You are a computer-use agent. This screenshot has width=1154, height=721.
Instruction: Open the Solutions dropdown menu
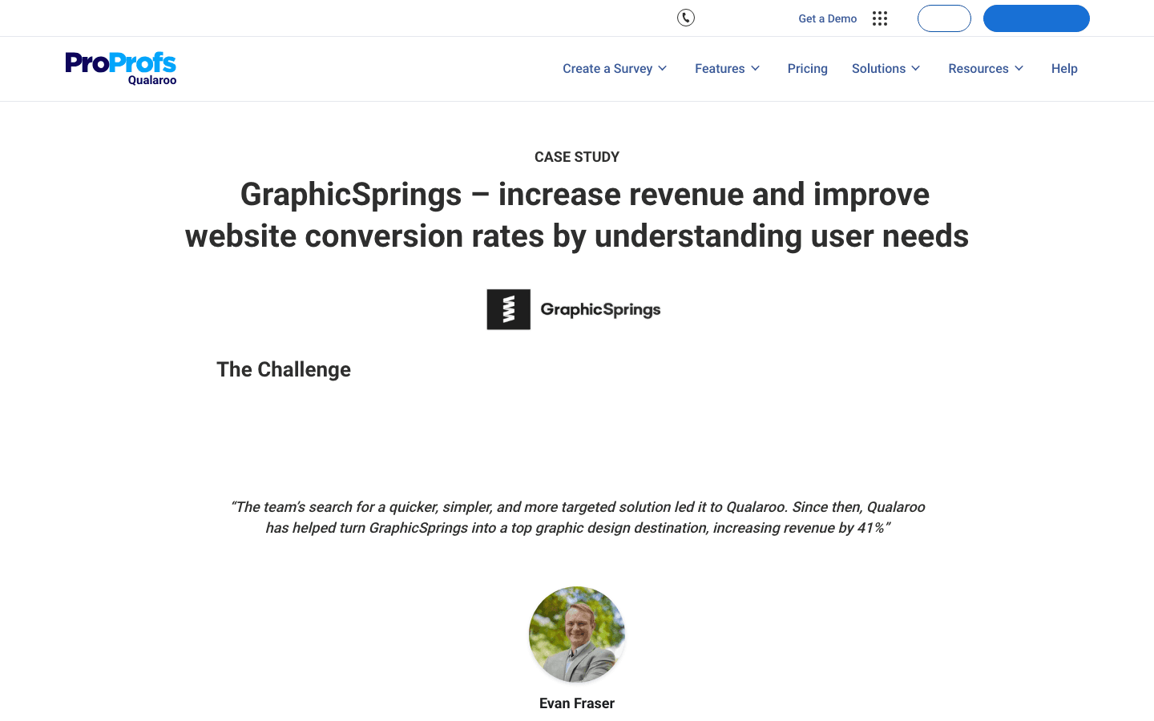(886, 69)
